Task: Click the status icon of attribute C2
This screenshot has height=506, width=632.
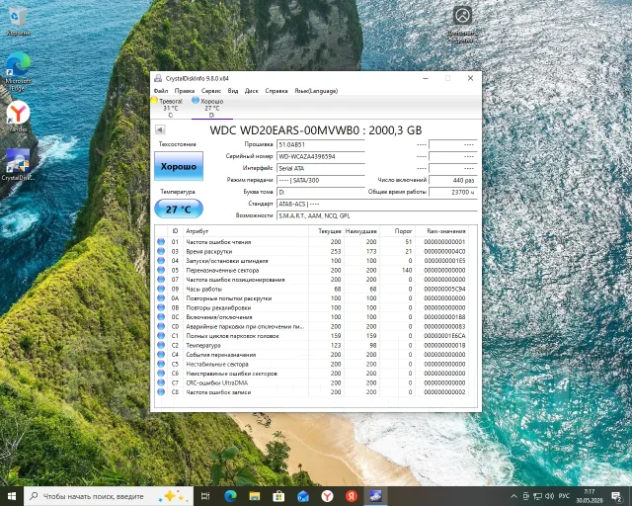Action: pos(161,345)
